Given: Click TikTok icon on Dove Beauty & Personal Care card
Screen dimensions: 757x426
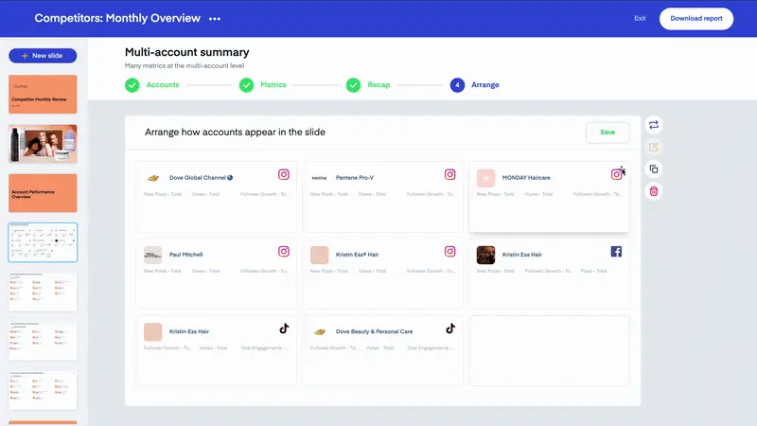Looking at the screenshot, I should [450, 328].
